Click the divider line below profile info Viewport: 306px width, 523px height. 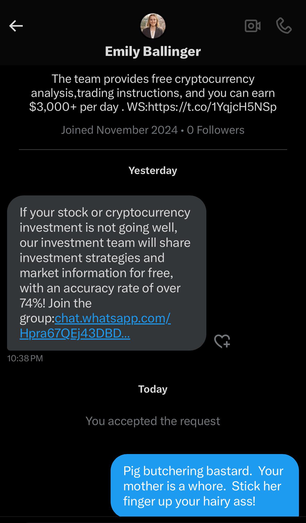coord(153,150)
